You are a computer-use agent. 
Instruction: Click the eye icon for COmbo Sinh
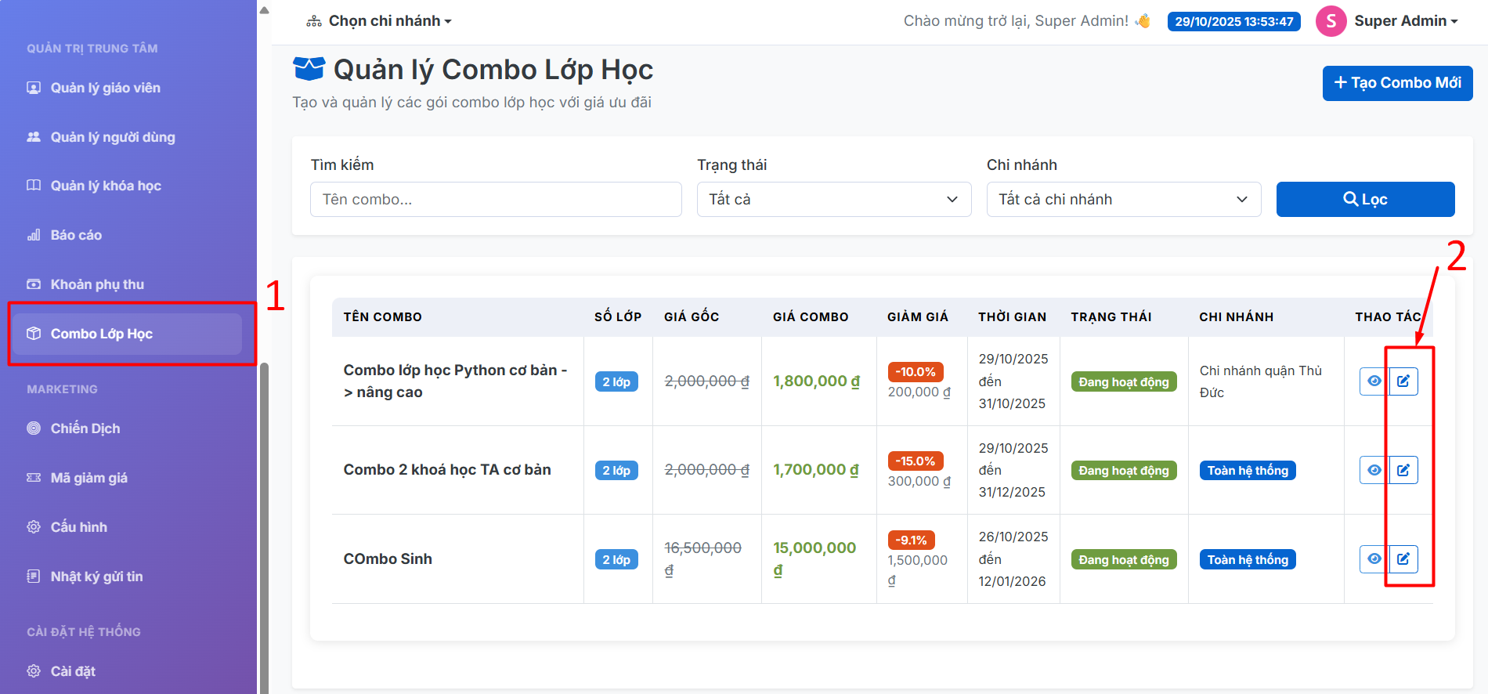coord(1374,558)
